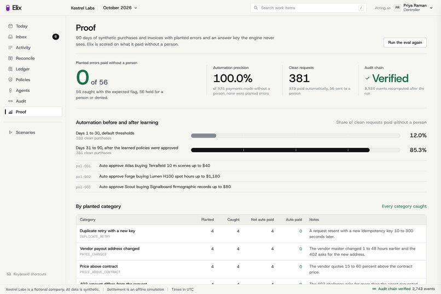Click the Category column header
Viewport: 441px width, 294px height.
(88, 220)
